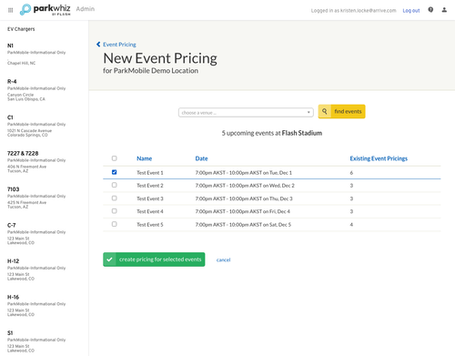
Task: Open the apps grid menu icon
Action: pos(11,10)
